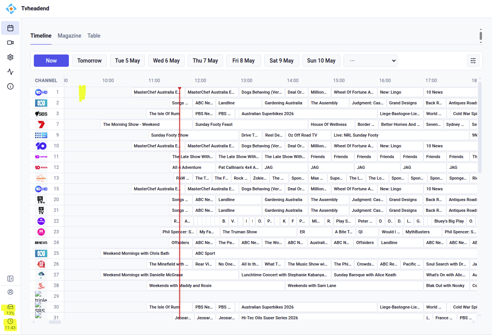Show Sat 9 May schedule
This screenshot has width=492, height=335.
tap(282, 61)
